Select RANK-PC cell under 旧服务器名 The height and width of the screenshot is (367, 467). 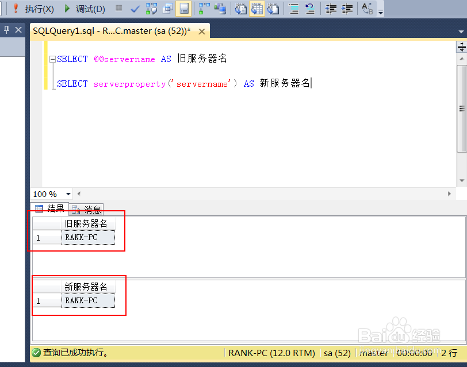pos(88,237)
